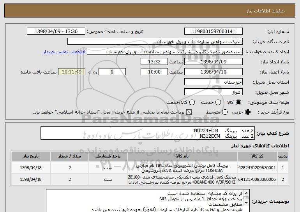
Task: Click the scroll down arrow of buyer notes
Action: (x=246, y=203)
